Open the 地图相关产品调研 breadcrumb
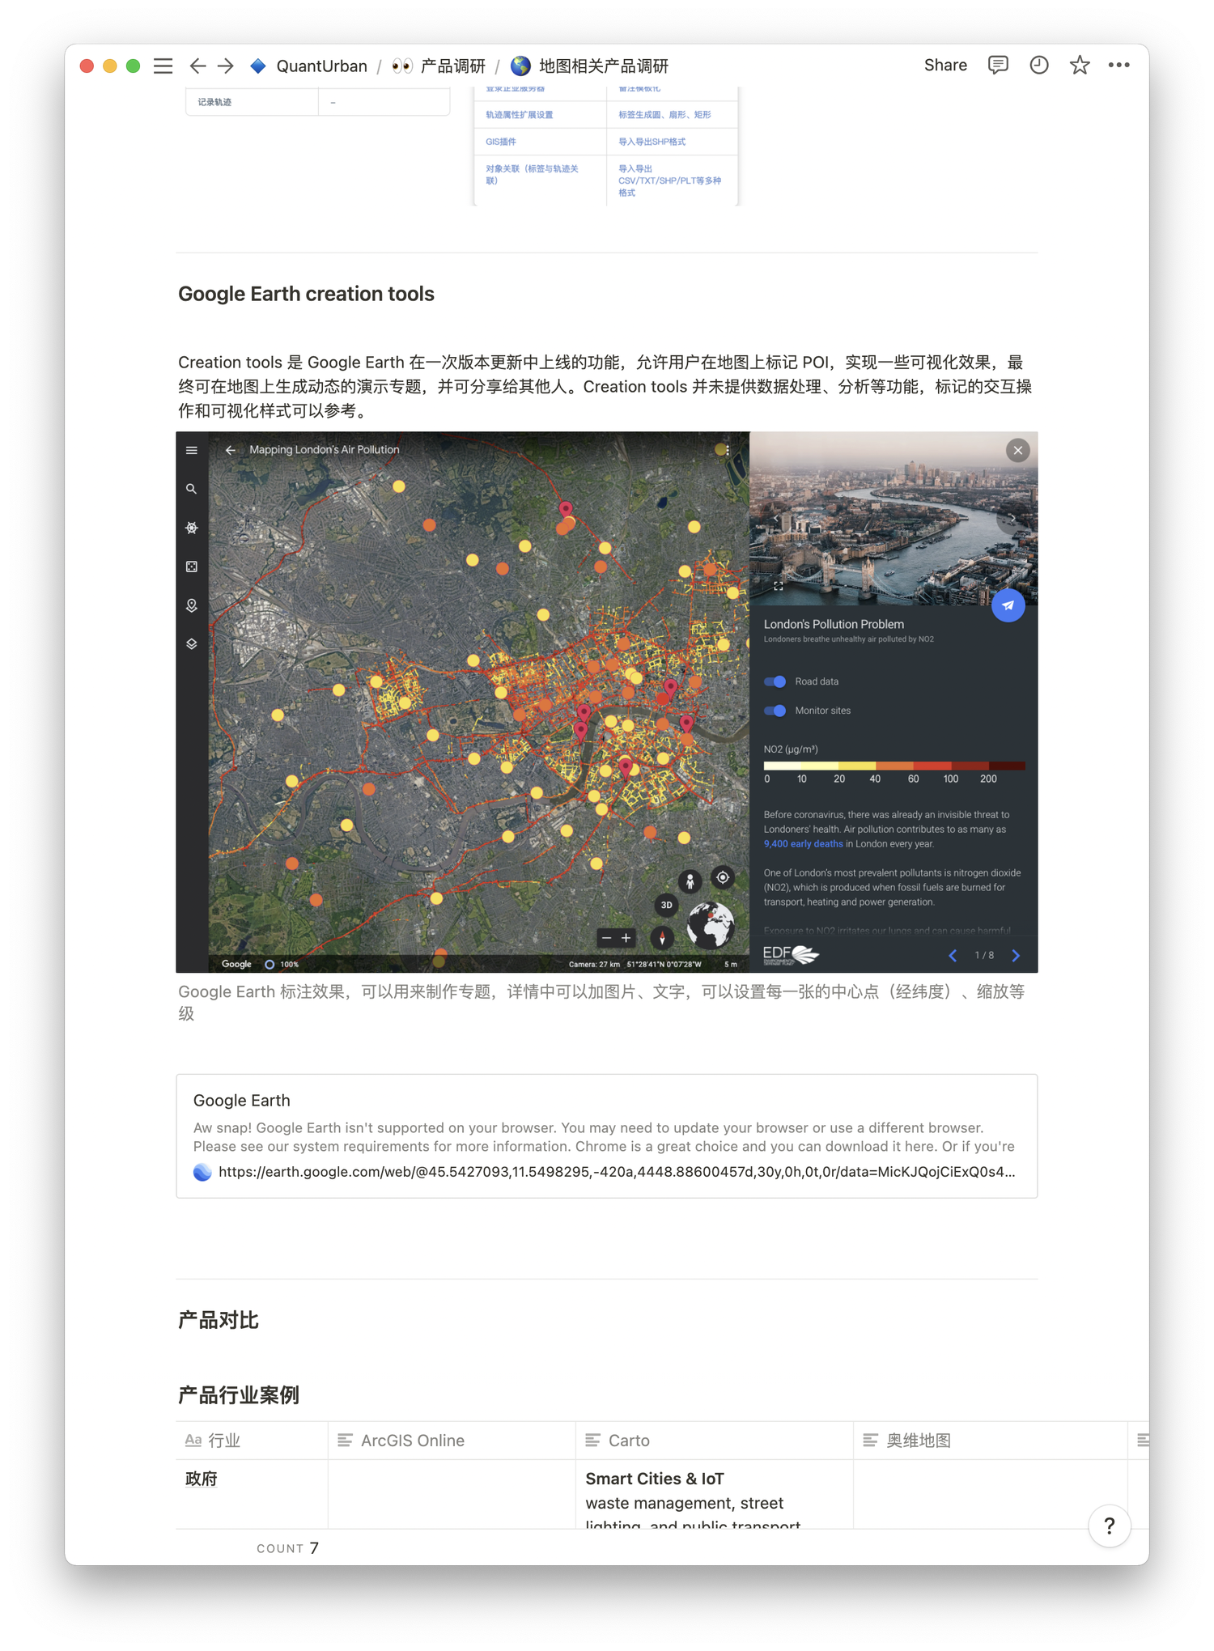The height and width of the screenshot is (1651, 1214). tap(590, 66)
